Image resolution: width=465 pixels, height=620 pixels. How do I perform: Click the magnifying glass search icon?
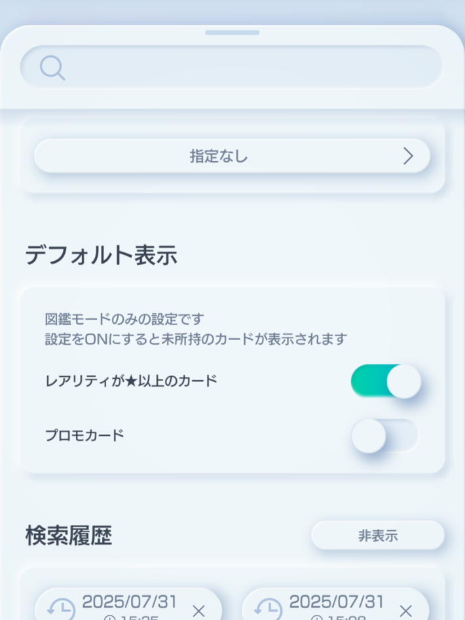[52, 68]
